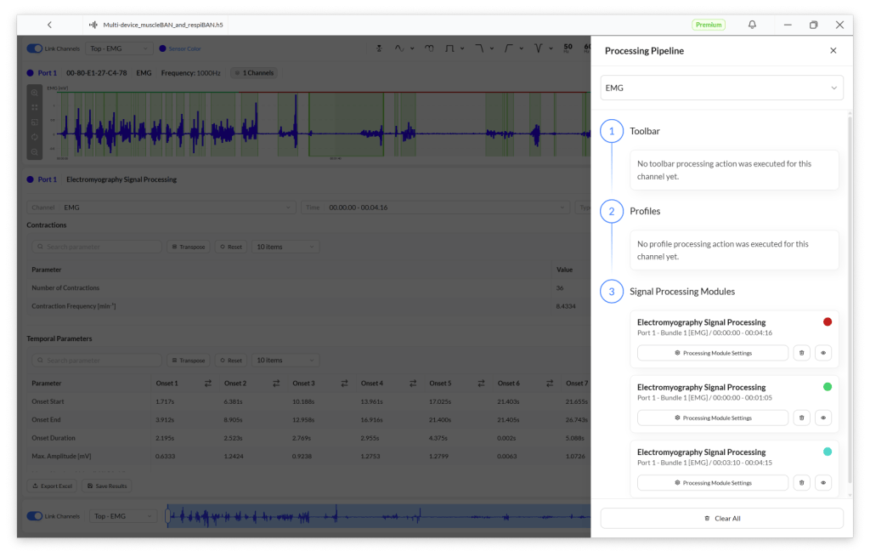870x557 pixels.
Task: Click the Export Excel button
Action: click(x=52, y=486)
